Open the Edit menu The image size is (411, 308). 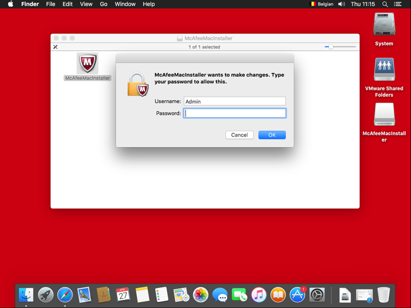67,4
